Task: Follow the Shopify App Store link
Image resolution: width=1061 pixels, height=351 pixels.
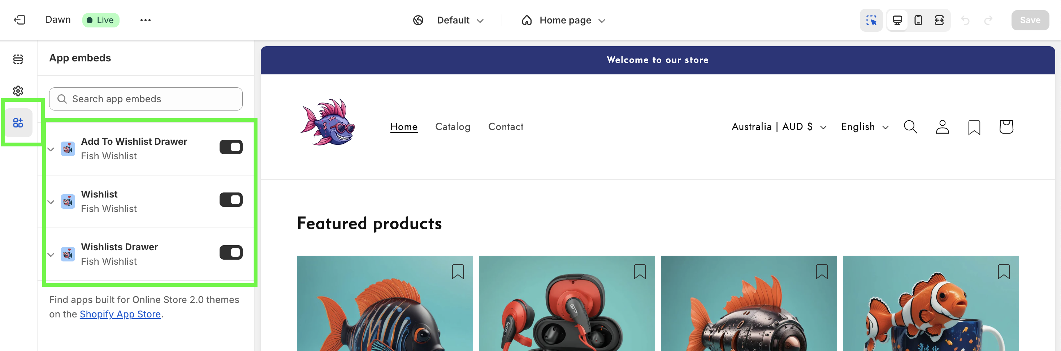Action: [x=120, y=314]
